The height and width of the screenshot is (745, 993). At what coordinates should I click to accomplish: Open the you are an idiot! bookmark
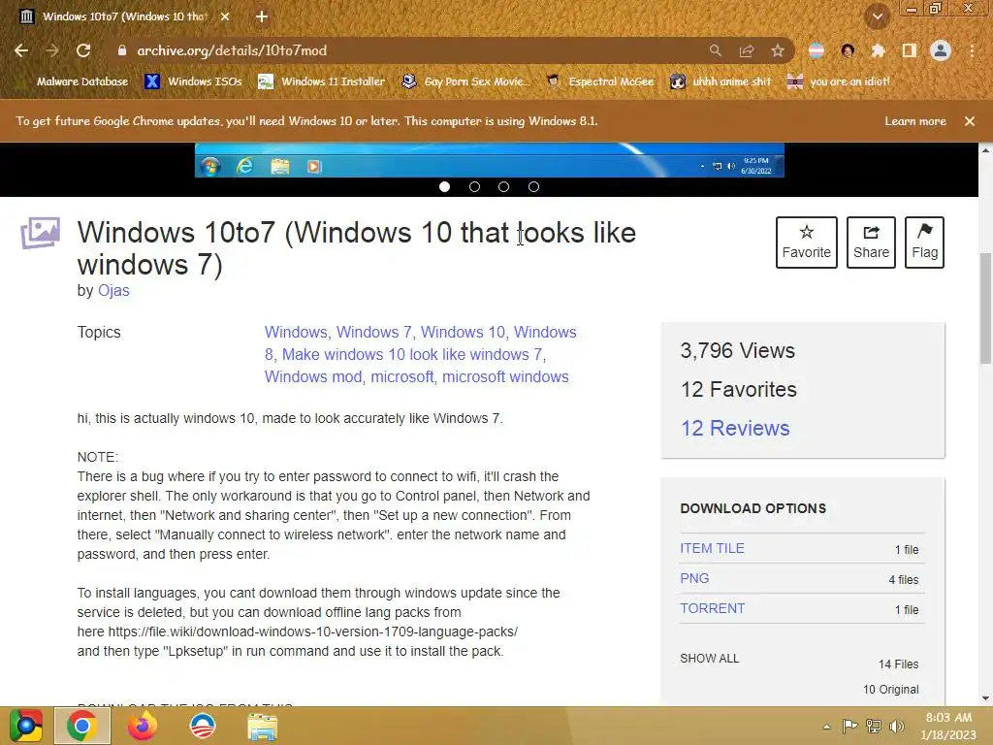(838, 81)
